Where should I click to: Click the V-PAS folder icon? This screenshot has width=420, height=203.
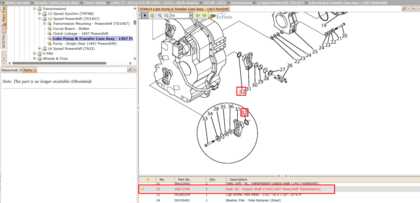click(39, 54)
